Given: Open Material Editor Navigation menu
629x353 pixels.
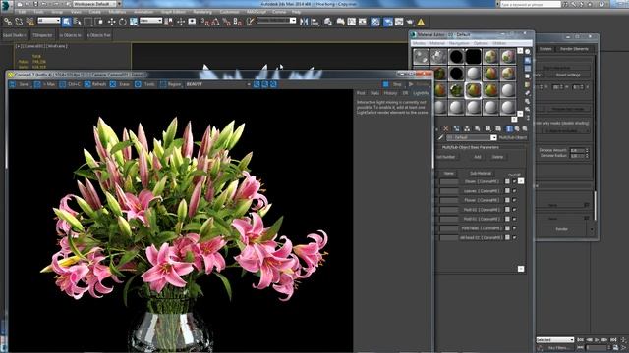Looking at the screenshot, I should click(x=459, y=43).
